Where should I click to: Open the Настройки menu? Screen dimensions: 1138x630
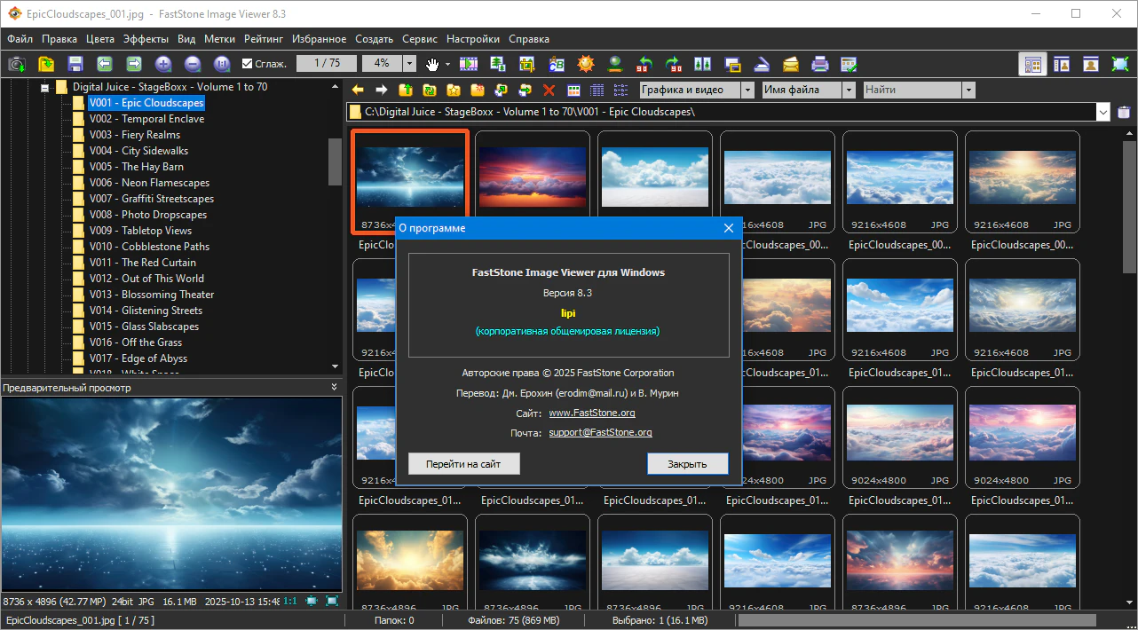pyautogui.click(x=472, y=39)
